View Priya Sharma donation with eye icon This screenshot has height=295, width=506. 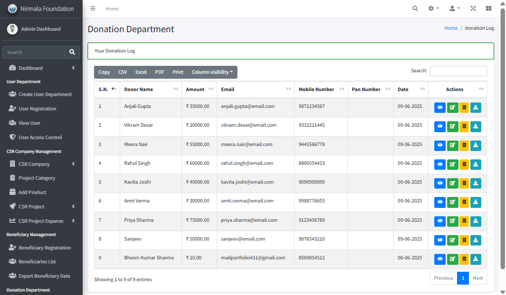click(440, 221)
